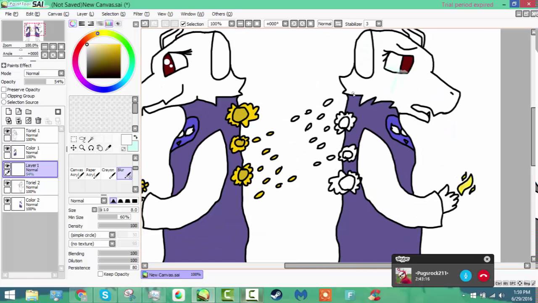End the Skype call
The height and width of the screenshot is (303, 538).
(x=483, y=276)
